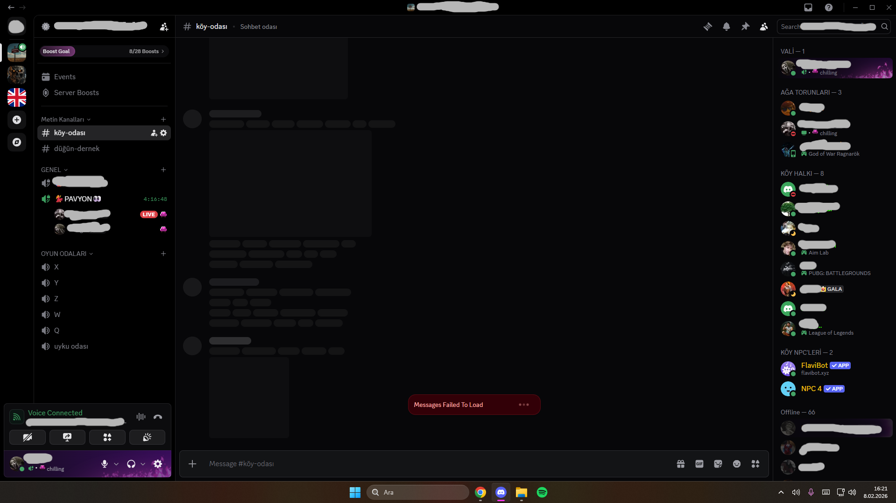This screenshot has width=896, height=503.
Task: Collapse the Metin Kanalları category
Action: (66, 119)
